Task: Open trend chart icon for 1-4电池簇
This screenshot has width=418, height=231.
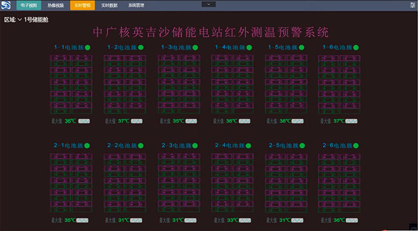Action: [245, 121]
